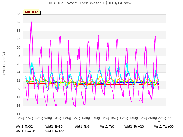
Task: Select the Wat1_Ts-8 legend label
Action: pos(82,127)
